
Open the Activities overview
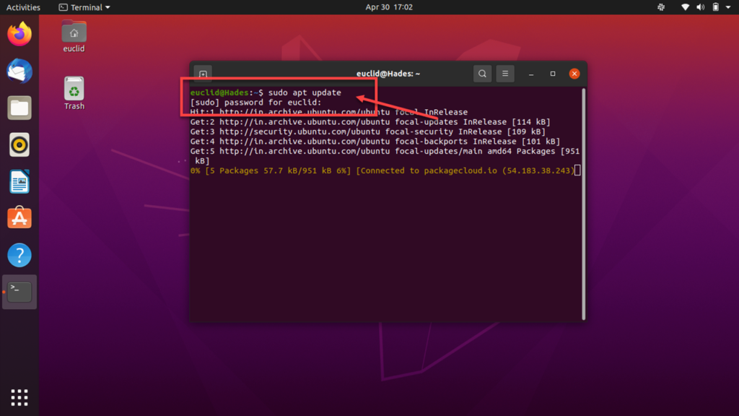[23, 7]
